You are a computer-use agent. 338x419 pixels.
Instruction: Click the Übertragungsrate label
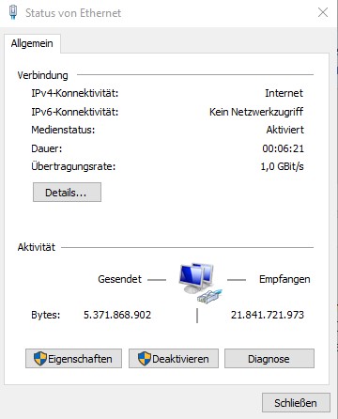pos(73,166)
